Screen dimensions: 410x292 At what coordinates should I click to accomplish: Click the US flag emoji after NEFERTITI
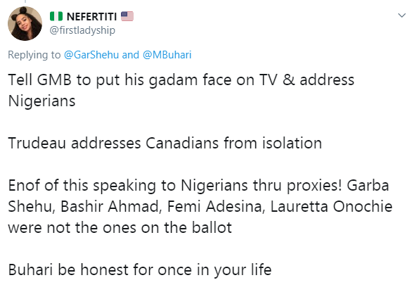click(127, 16)
